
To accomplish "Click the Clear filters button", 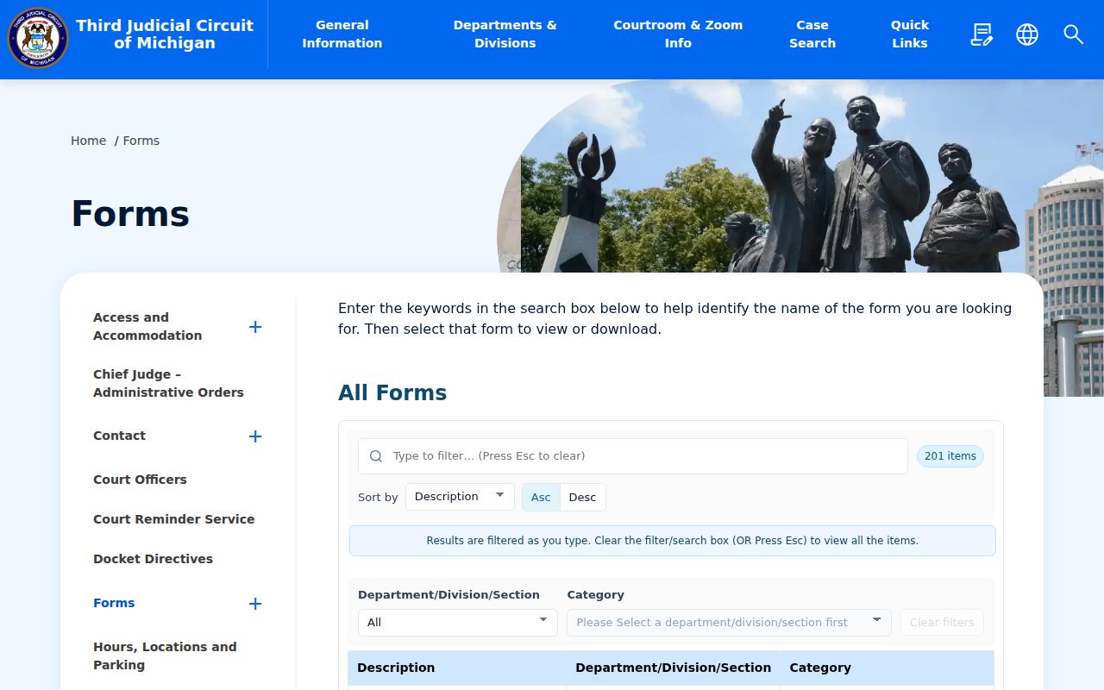I will (942, 623).
